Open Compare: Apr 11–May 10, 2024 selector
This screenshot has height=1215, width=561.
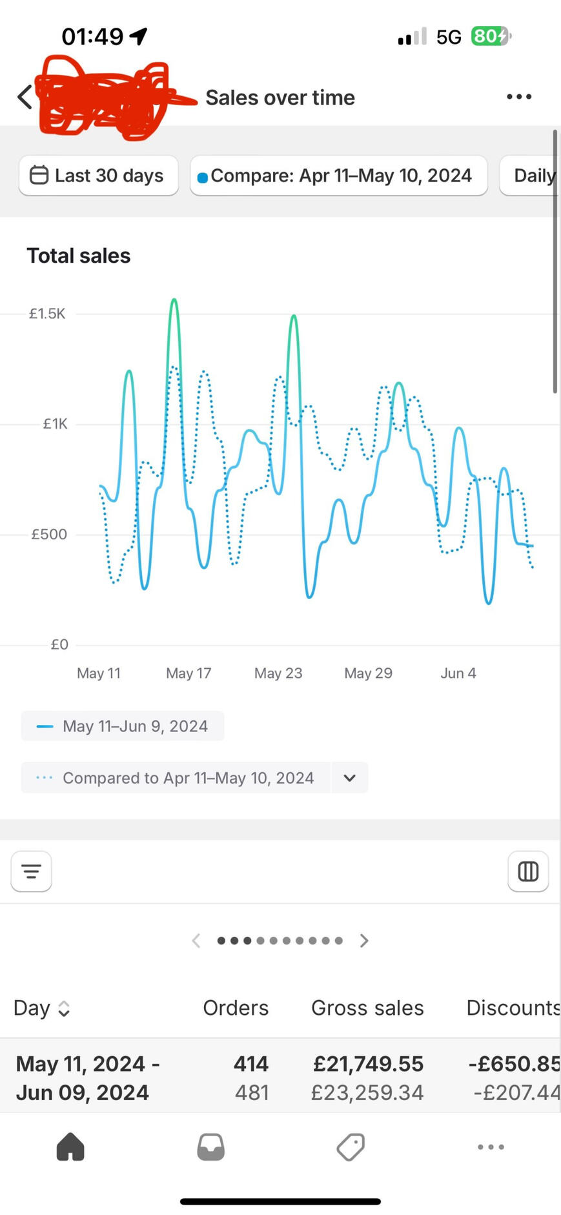338,176
